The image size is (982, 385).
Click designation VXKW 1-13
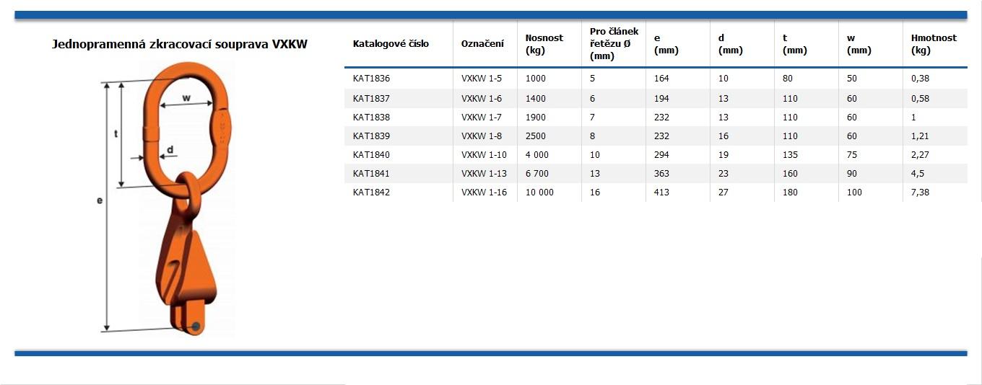point(484,173)
